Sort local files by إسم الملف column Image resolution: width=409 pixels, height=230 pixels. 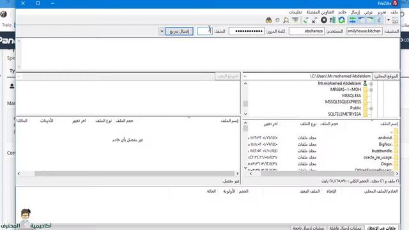[389, 124]
